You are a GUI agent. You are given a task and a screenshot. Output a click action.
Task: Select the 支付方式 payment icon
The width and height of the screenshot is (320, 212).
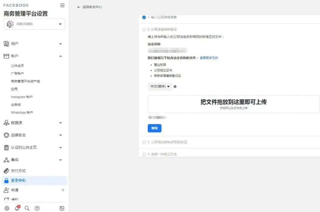[x=6, y=170]
